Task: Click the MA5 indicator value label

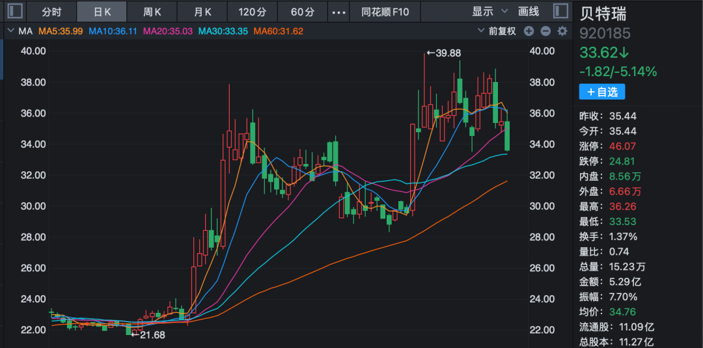Action: point(61,31)
